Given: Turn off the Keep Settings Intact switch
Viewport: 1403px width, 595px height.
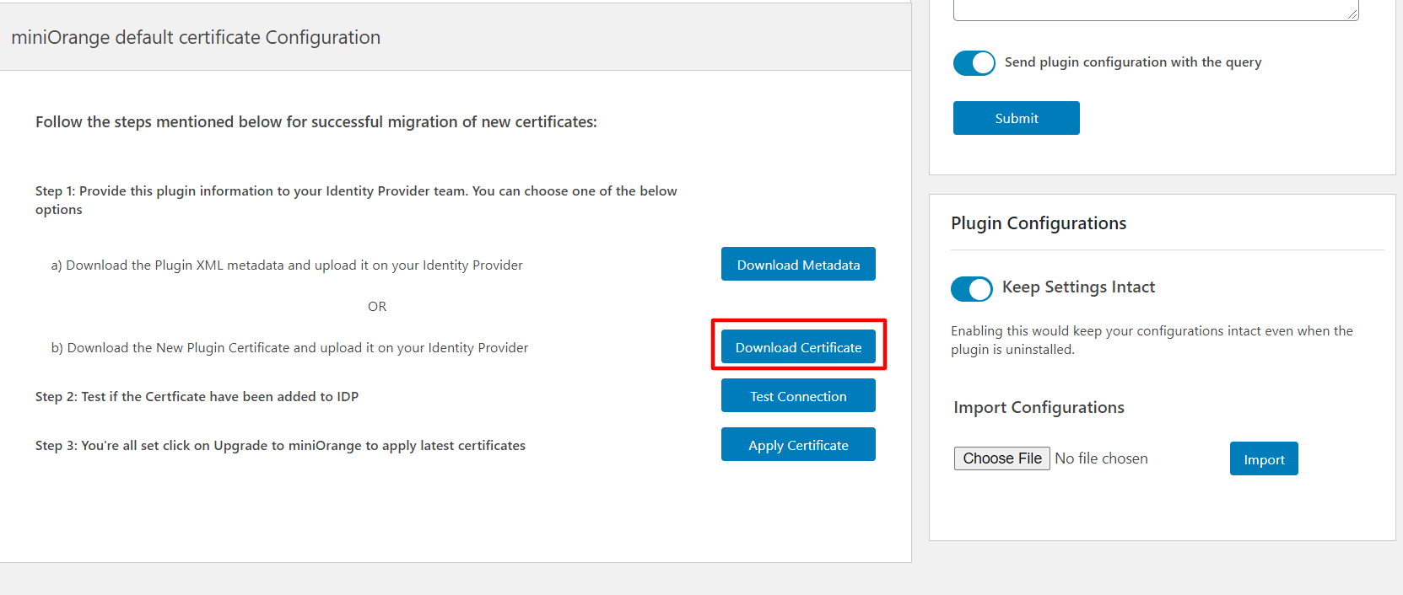Looking at the screenshot, I should tap(972, 289).
